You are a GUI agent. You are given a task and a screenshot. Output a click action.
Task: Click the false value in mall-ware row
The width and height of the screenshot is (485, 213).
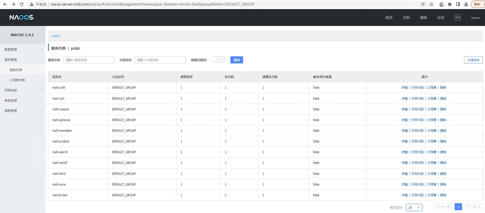click(x=316, y=184)
